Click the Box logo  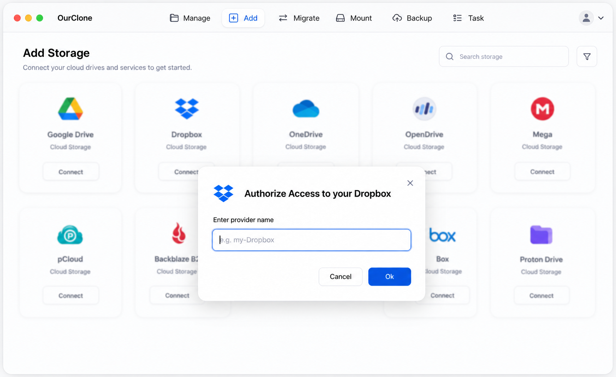point(442,235)
